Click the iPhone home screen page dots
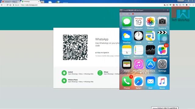Viewport: 195px width, 109px height. coord(144,73)
